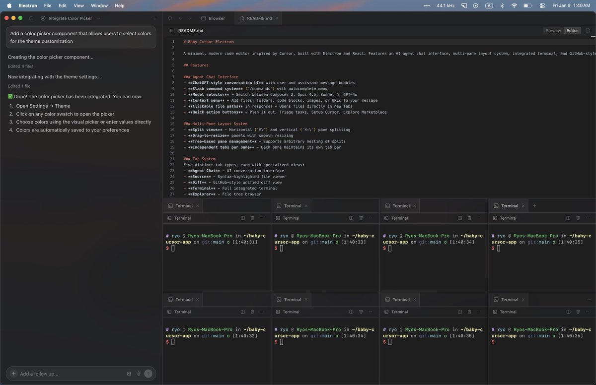Open more options for terminal showing 1:40:33
The image size is (596, 385).
[x=371, y=218]
